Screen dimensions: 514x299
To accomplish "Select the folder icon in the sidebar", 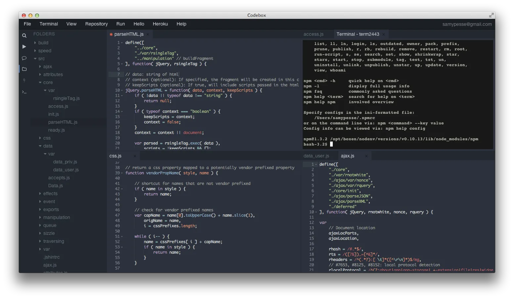I will (24, 69).
